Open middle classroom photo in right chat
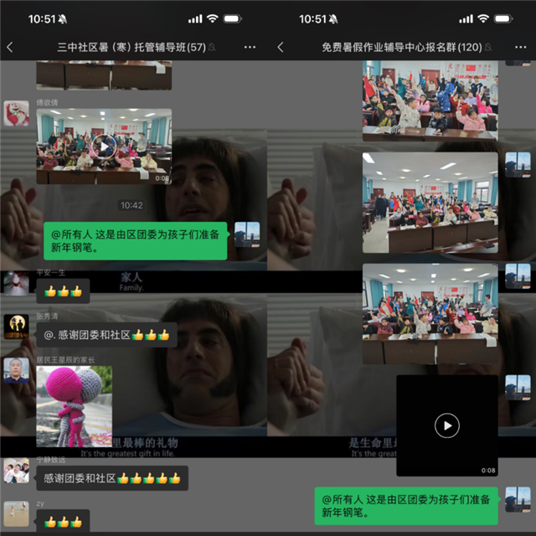Screen dimensions: 536x536 [x=430, y=202]
